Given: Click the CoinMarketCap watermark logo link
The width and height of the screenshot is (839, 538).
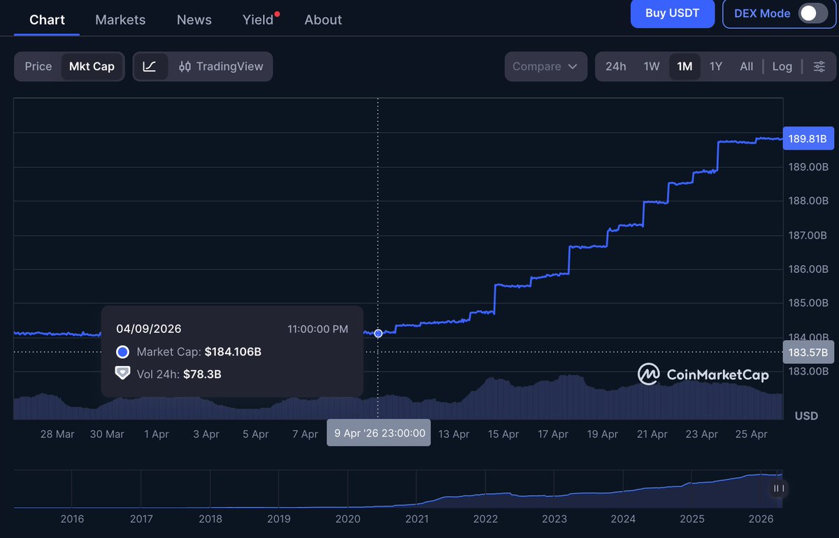Looking at the screenshot, I should 703,374.
